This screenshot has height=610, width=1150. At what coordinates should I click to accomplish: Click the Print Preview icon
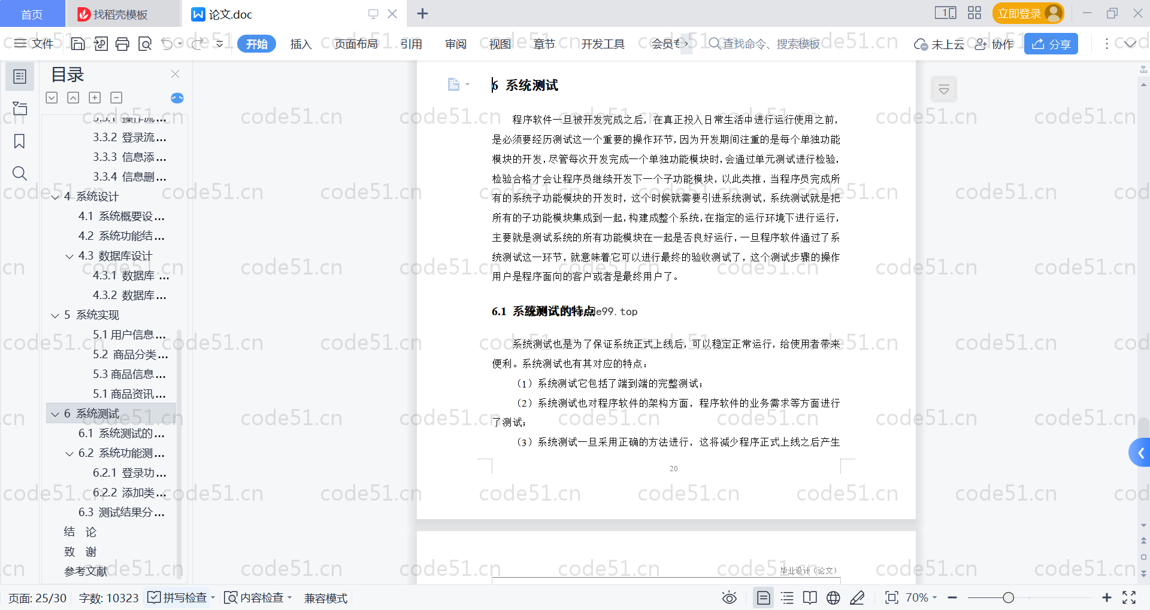pos(145,44)
